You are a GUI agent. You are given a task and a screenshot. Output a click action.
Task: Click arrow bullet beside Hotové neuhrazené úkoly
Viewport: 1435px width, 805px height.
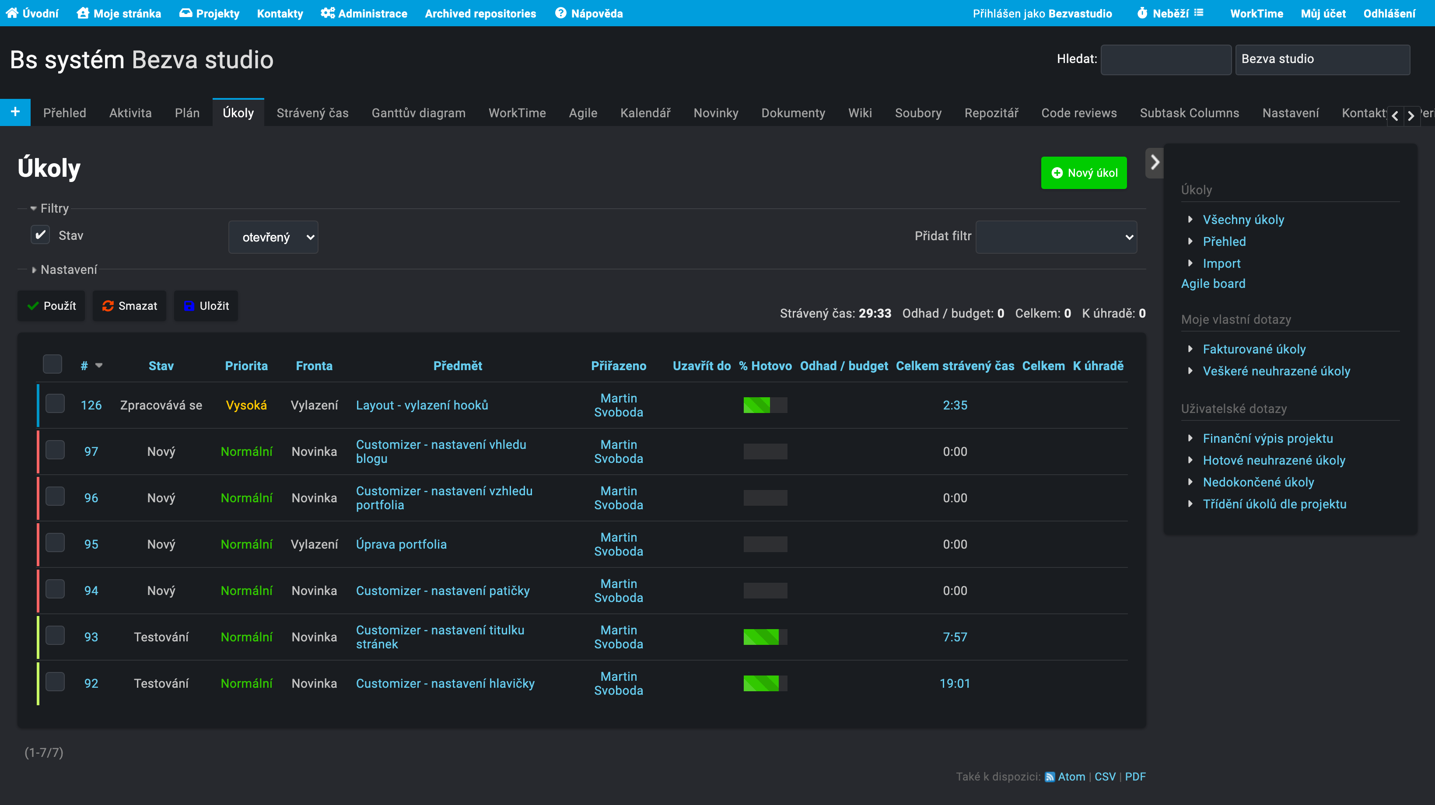1190,460
